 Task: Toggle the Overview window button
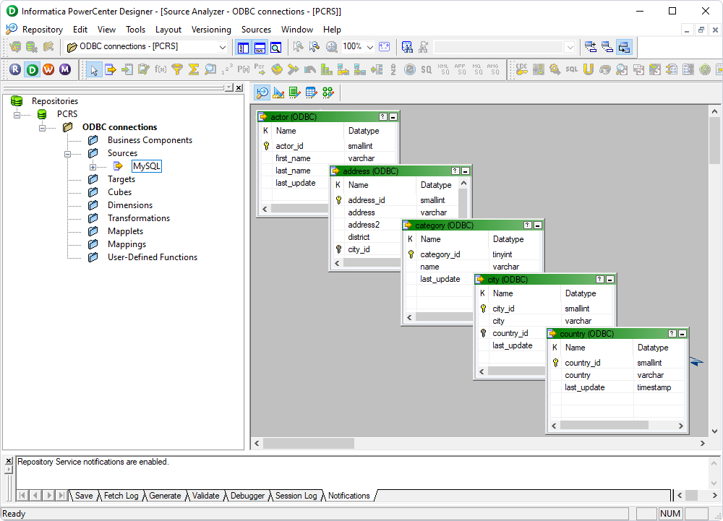click(x=275, y=48)
